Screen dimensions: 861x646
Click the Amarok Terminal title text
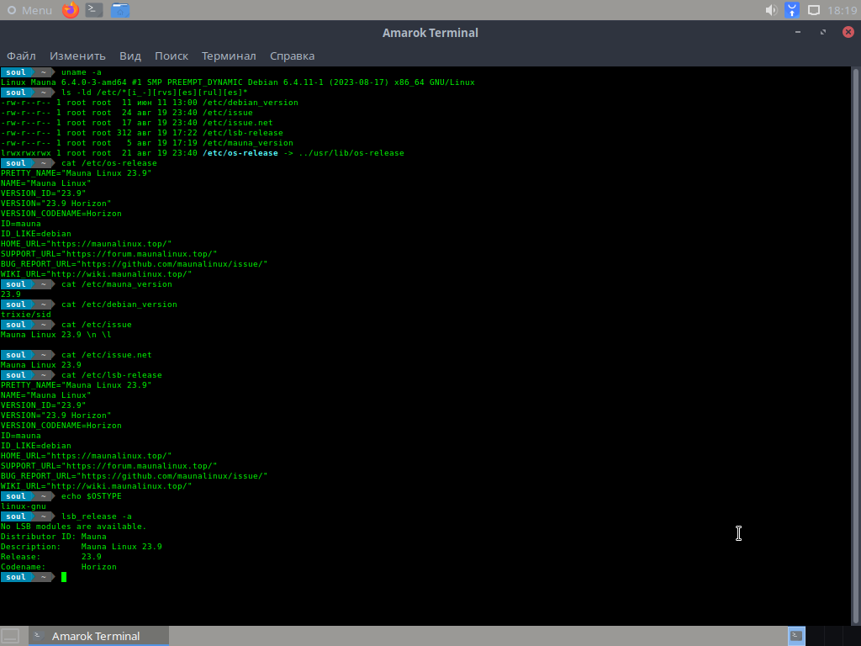click(430, 33)
